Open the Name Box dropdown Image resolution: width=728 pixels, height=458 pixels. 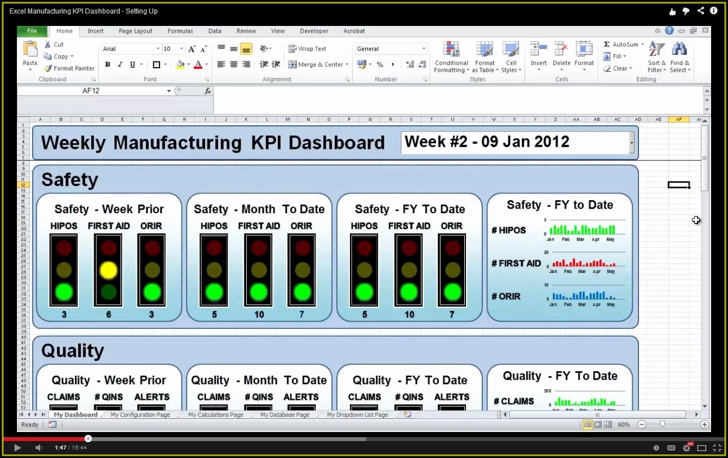[x=168, y=91]
